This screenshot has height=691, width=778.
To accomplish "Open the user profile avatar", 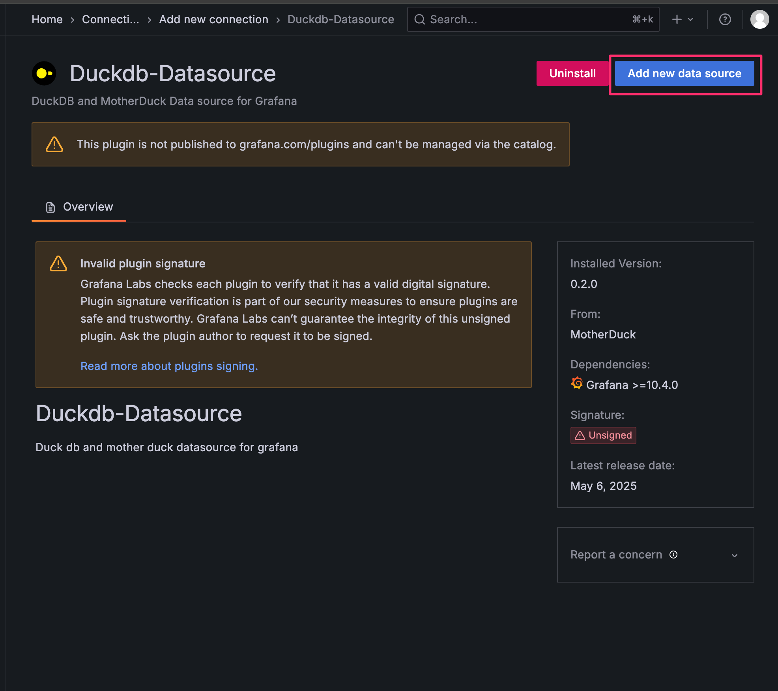I will pos(759,19).
